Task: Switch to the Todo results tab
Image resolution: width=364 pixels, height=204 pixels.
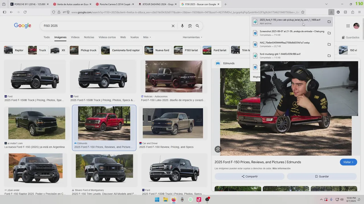Action: point(47,37)
